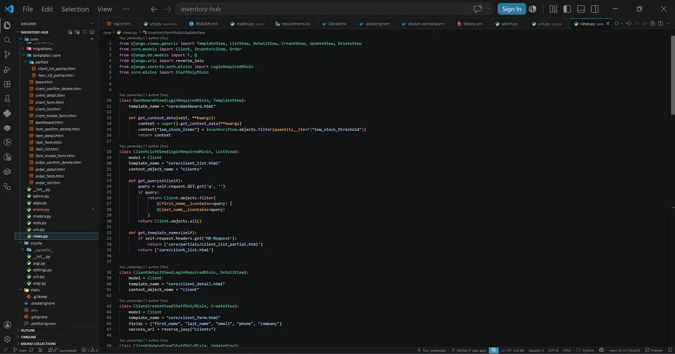Click New File icon in the Explorer header
Screen dimensions: 675x354
click(70, 32)
